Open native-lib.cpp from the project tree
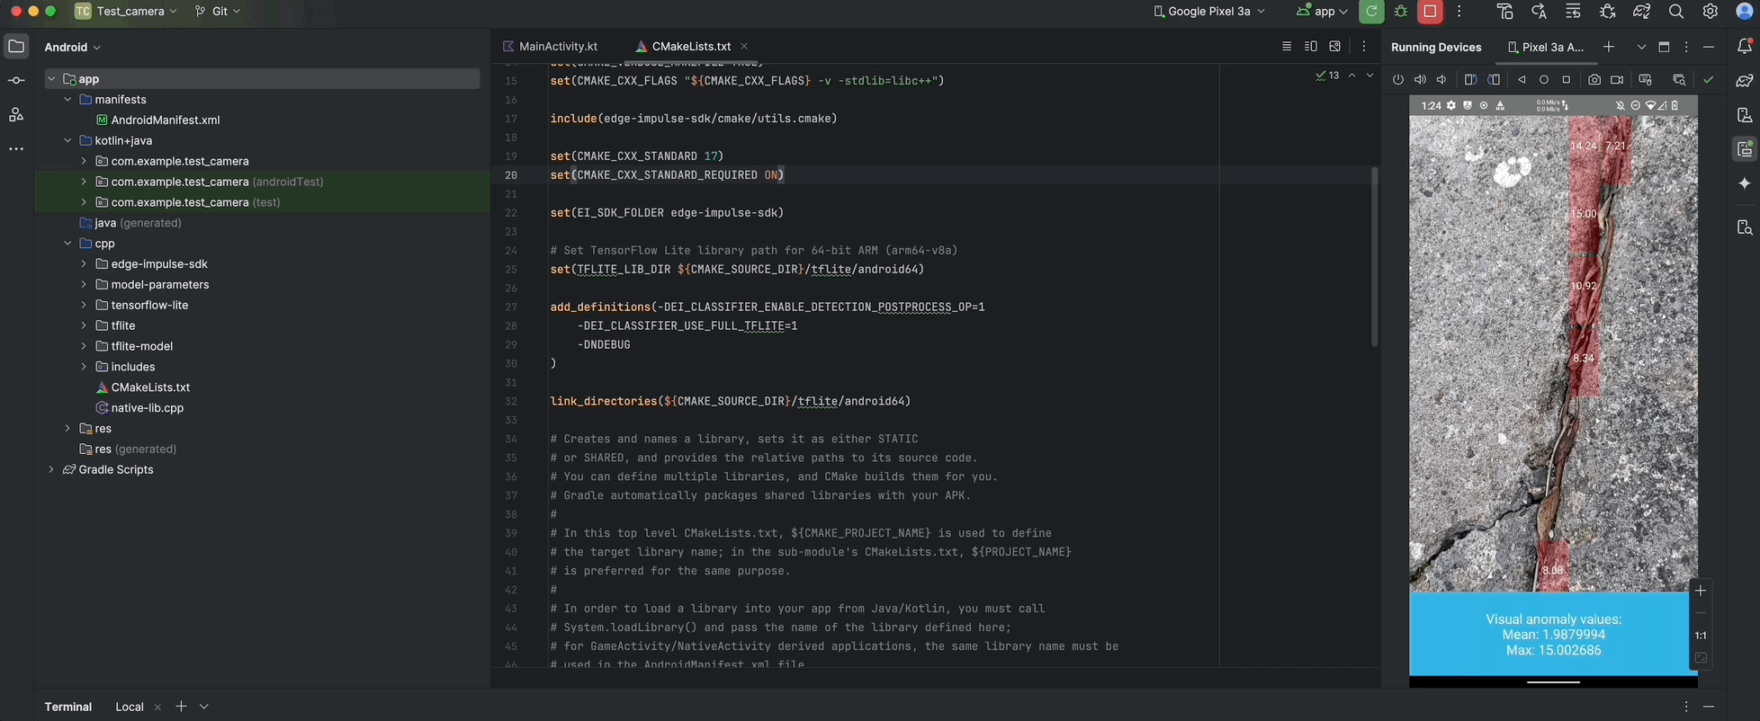Viewport: 1760px width, 721px height. pos(147,408)
